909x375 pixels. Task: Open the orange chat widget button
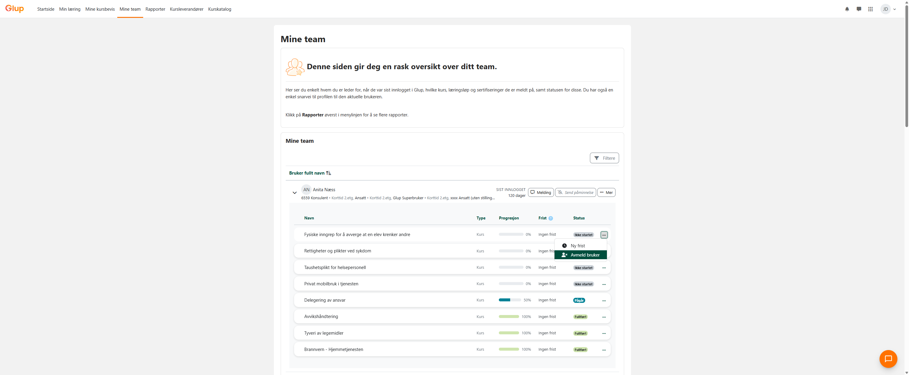pyautogui.click(x=888, y=358)
